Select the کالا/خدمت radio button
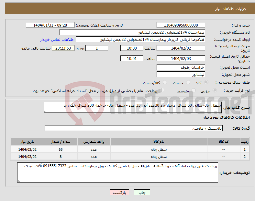255x201 pixels. coord(165,82)
